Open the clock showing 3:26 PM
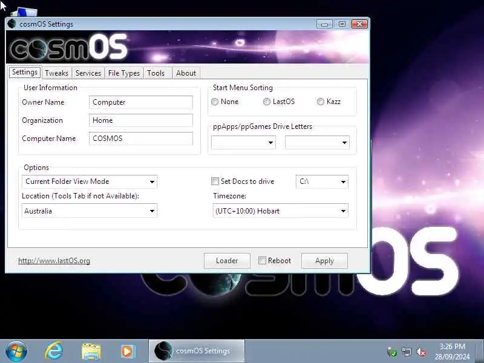The width and height of the screenshot is (484, 363). tap(452, 352)
